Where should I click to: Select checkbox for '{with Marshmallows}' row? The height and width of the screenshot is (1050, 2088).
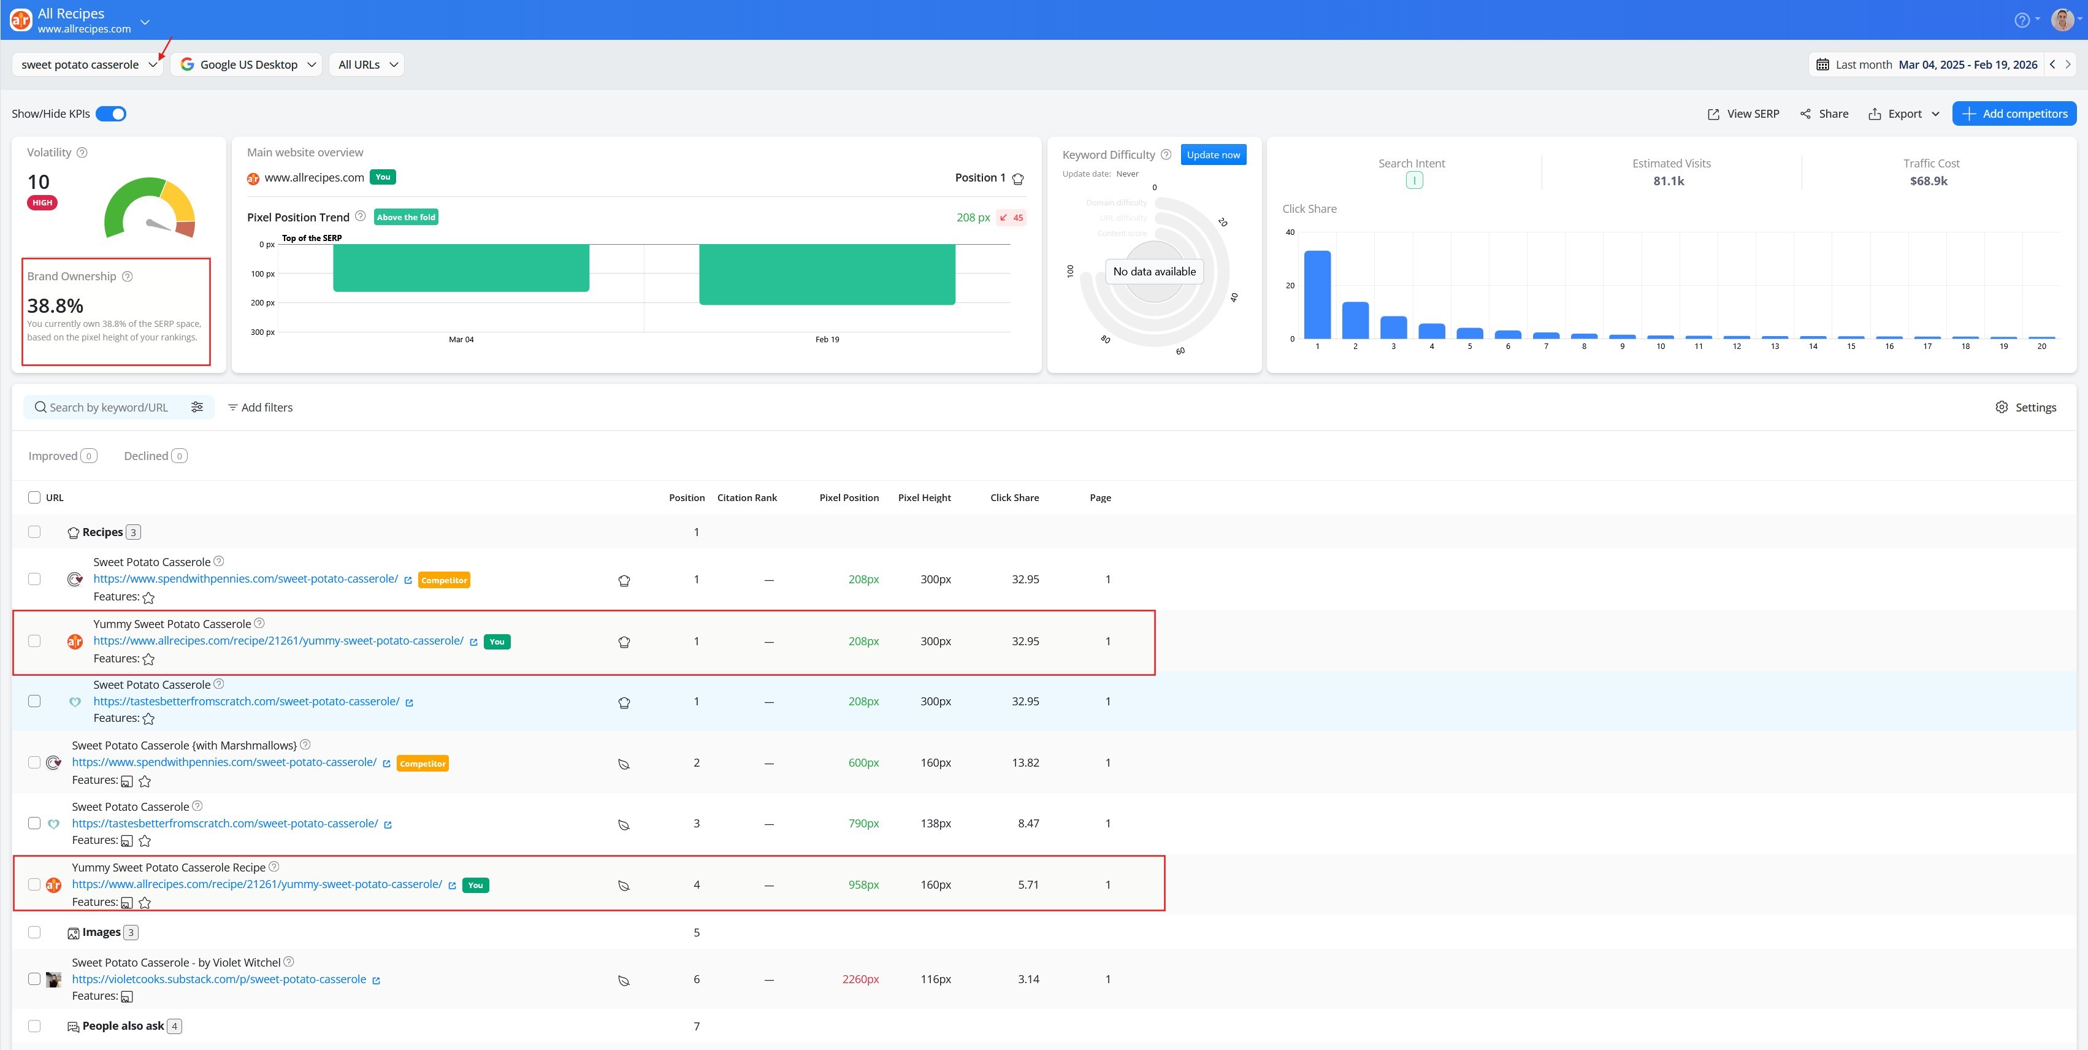point(34,762)
